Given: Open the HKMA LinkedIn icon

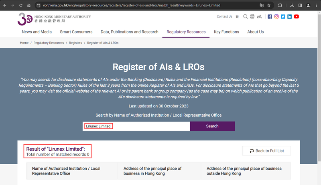Looking at the screenshot, I should click(289, 16).
